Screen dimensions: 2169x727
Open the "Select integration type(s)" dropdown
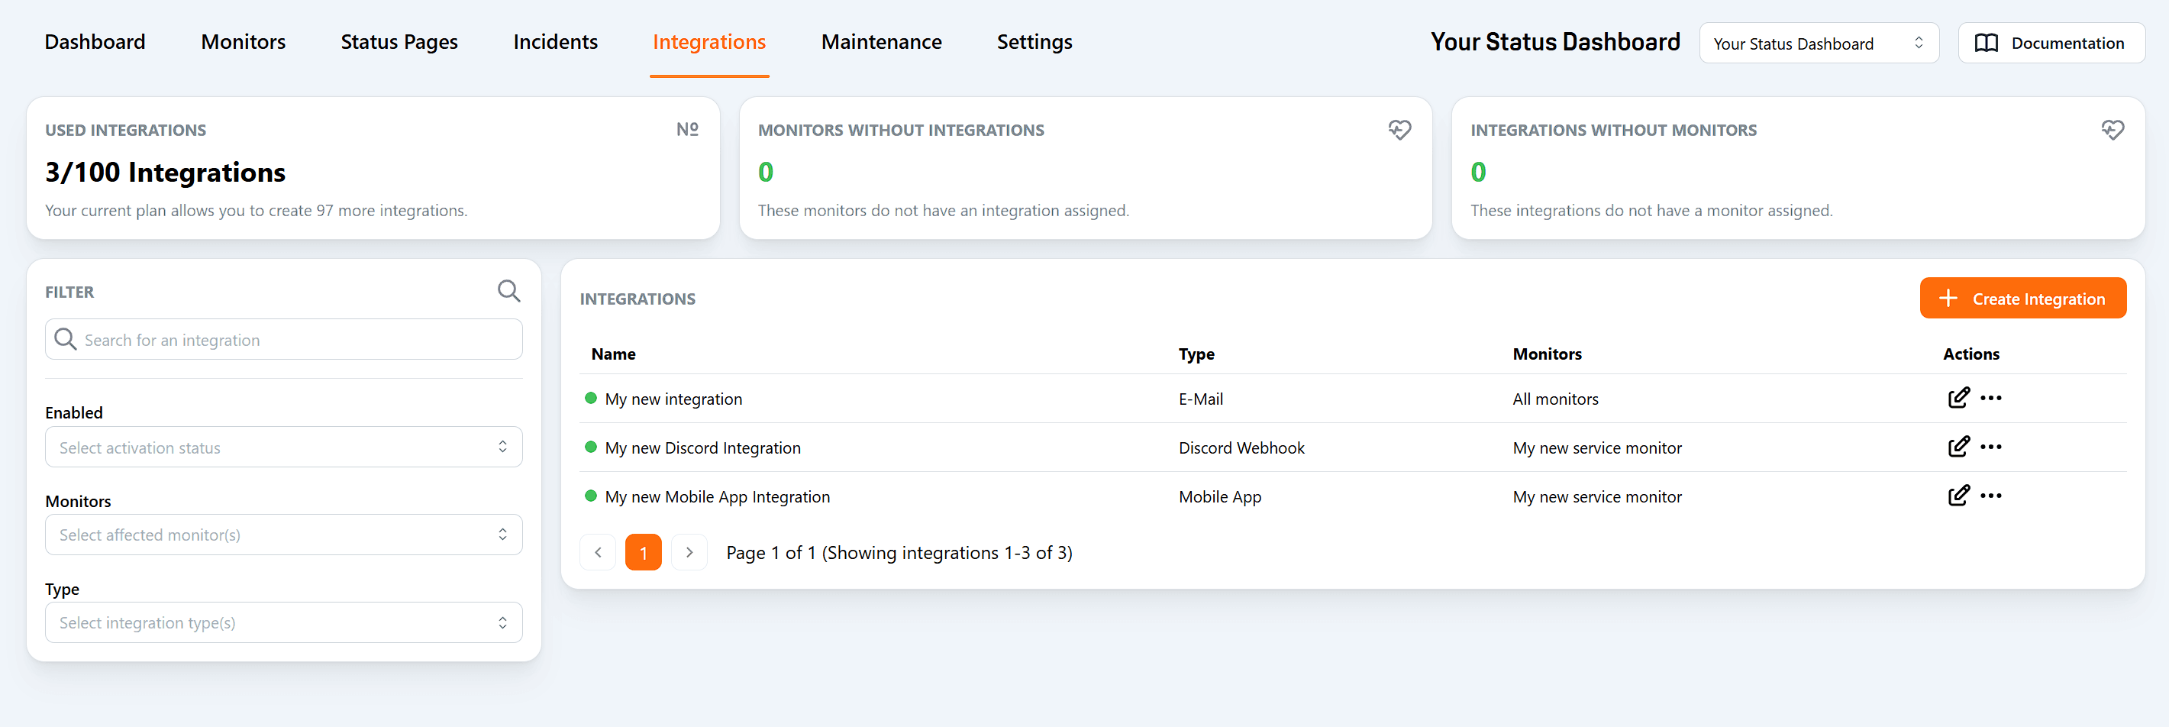(284, 622)
